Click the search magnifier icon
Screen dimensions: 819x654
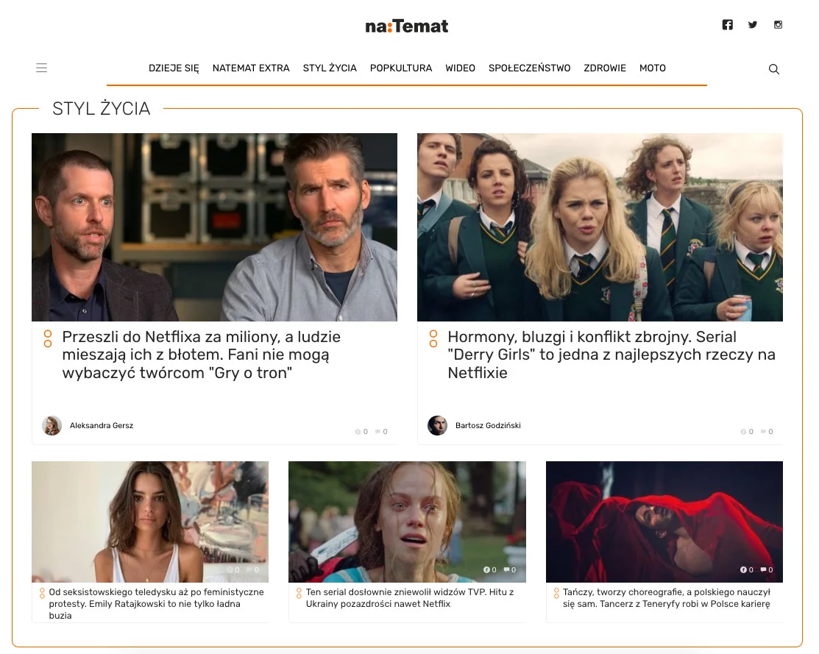point(774,69)
